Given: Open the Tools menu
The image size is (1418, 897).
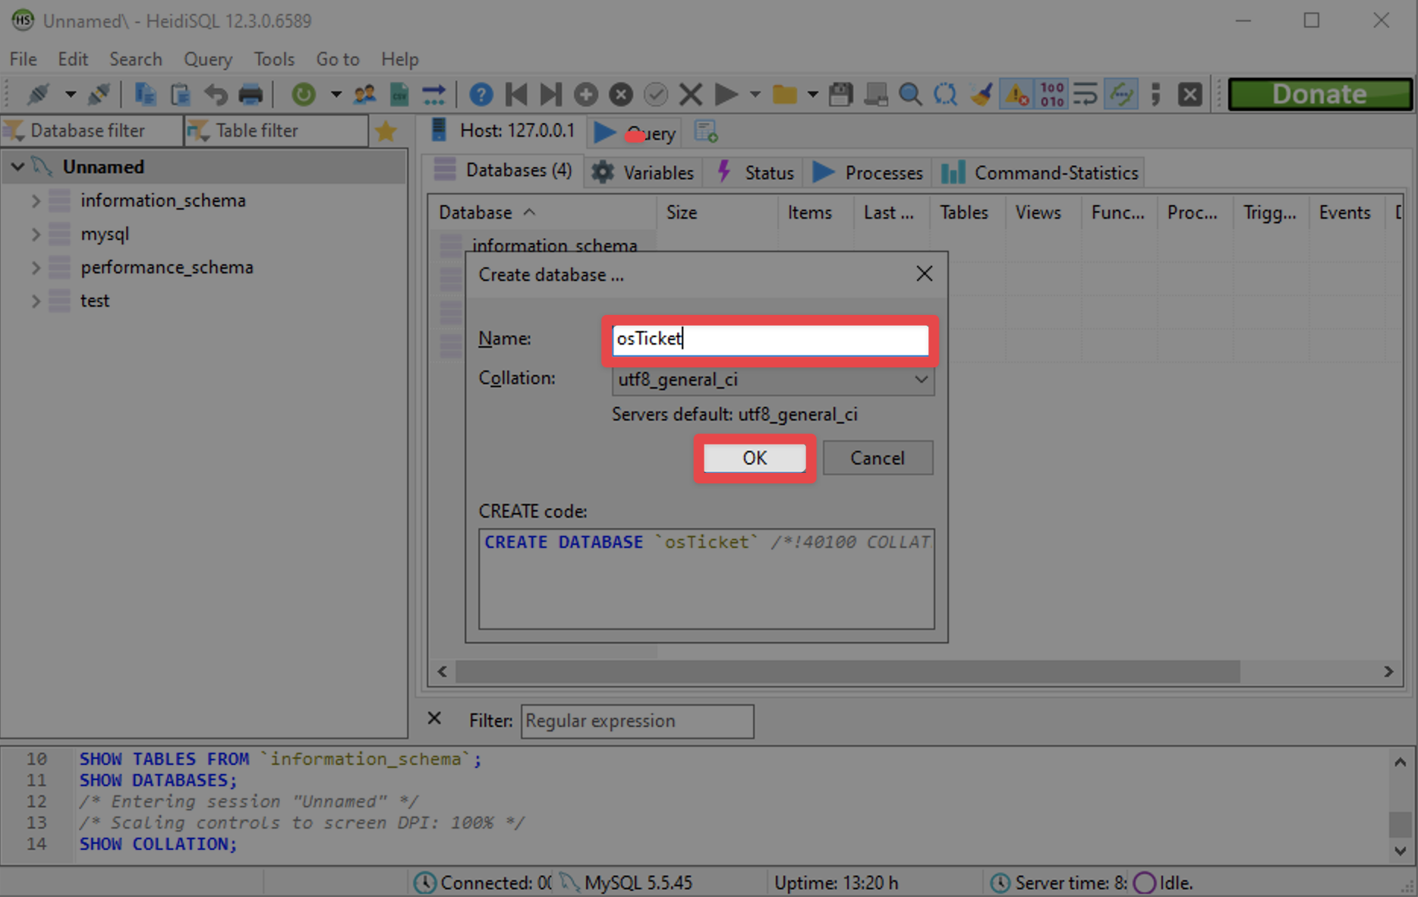Looking at the screenshot, I should coord(274,59).
